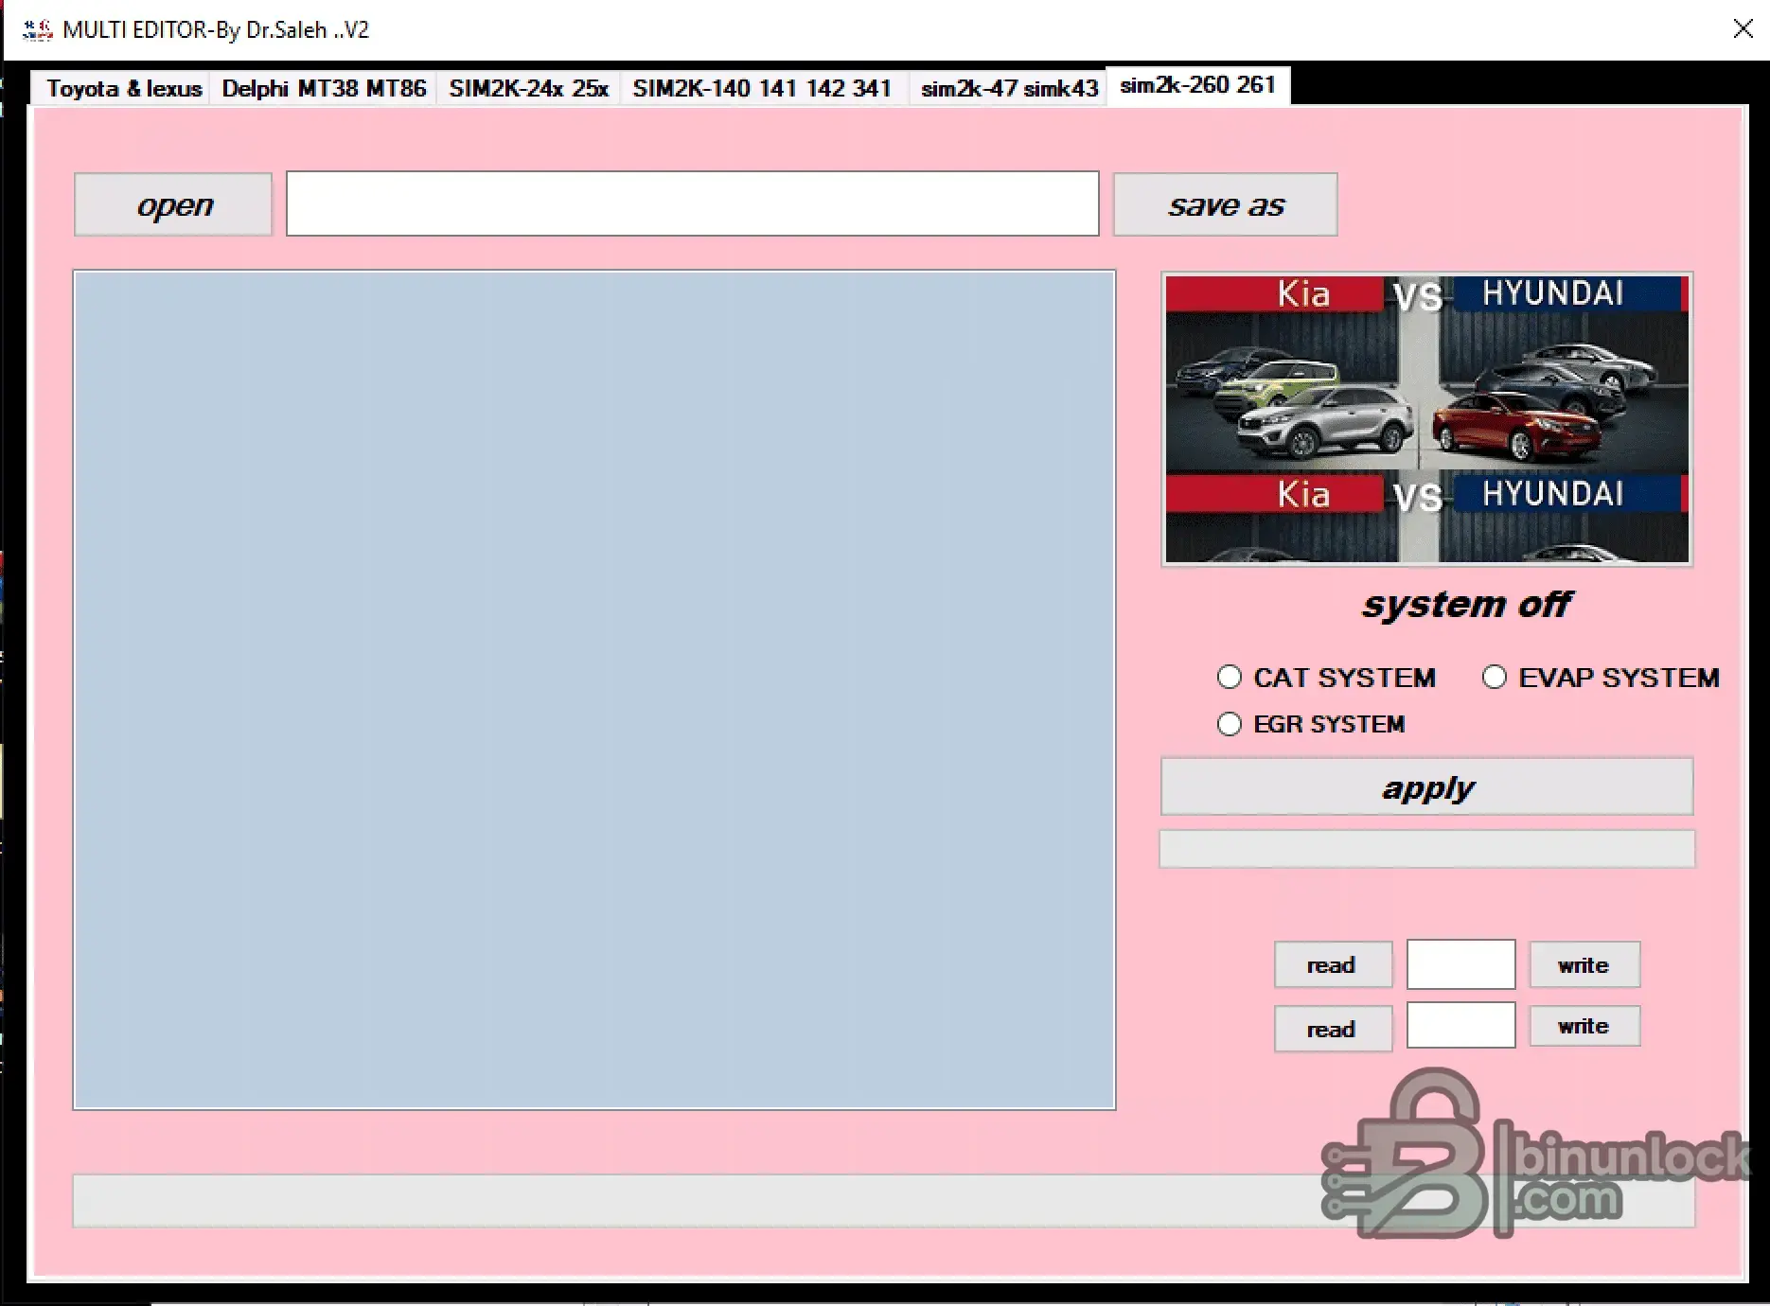Click the lower write button
This screenshot has width=1770, height=1306.
coord(1584,1026)
